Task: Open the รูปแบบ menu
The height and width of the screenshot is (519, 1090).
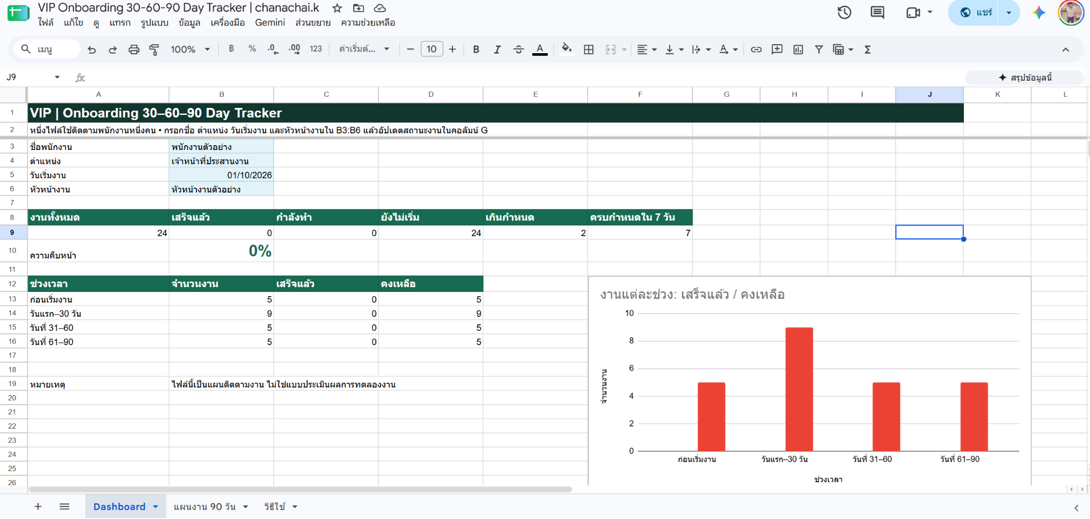Action: coord(154,22)
